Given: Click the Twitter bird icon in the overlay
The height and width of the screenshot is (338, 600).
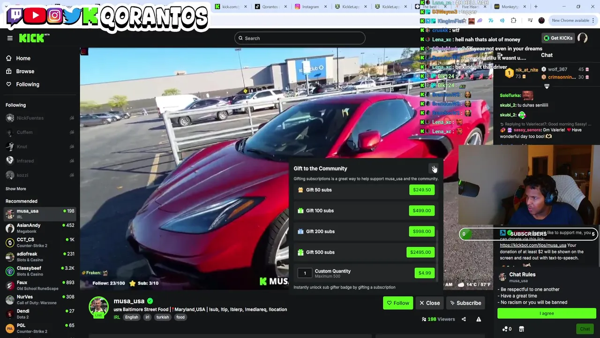Looking at the screenshot, I should (x=71, y=15).
